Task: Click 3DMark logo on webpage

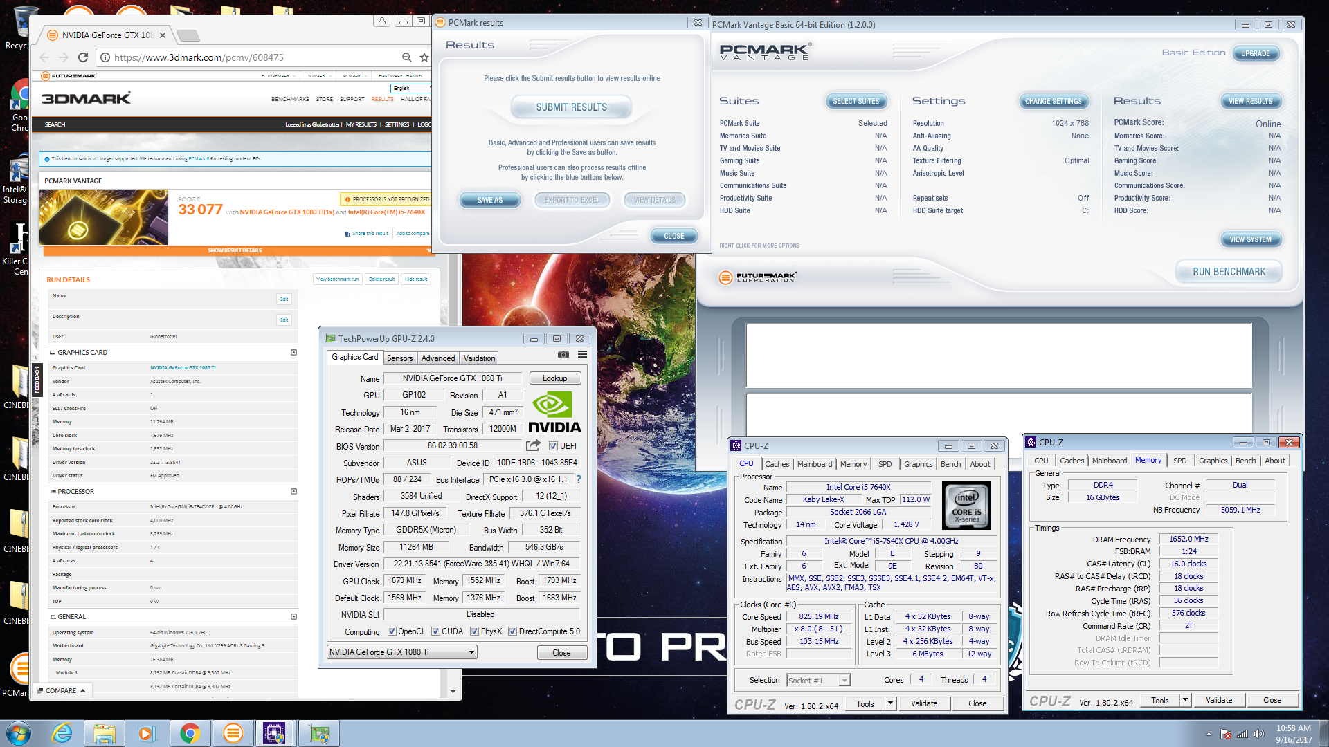Action: pos(86,98)
